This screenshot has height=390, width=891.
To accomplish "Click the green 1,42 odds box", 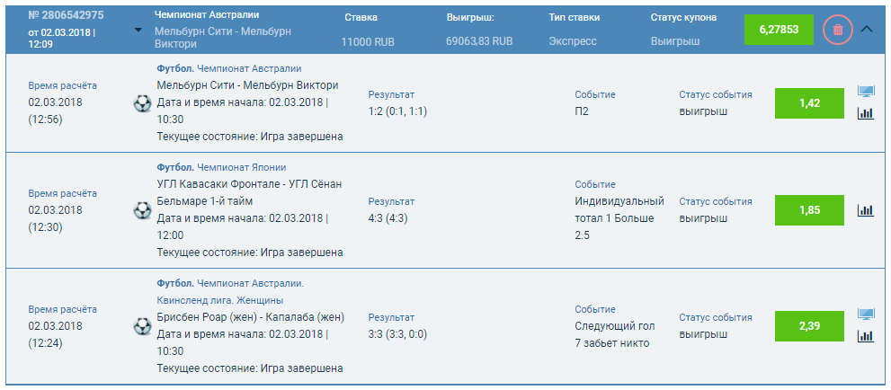I will coord(809,103).
